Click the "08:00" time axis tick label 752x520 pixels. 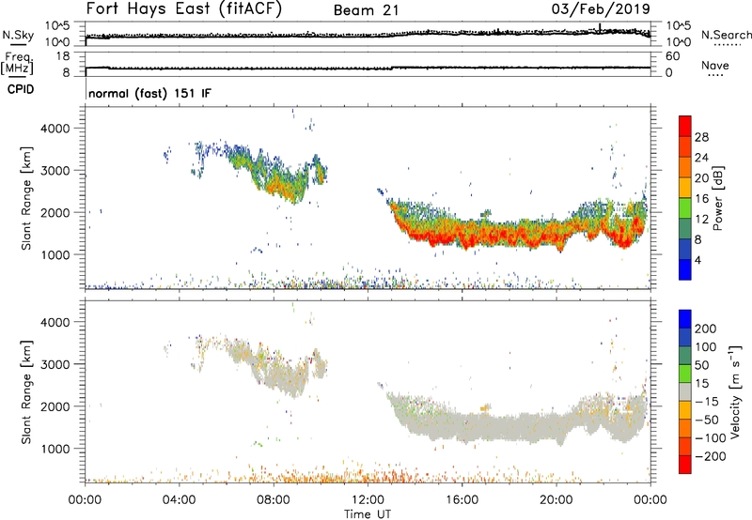click(x=274, y=500)
